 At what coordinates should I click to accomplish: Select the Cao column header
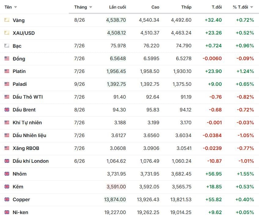click(x=155, y=7)
